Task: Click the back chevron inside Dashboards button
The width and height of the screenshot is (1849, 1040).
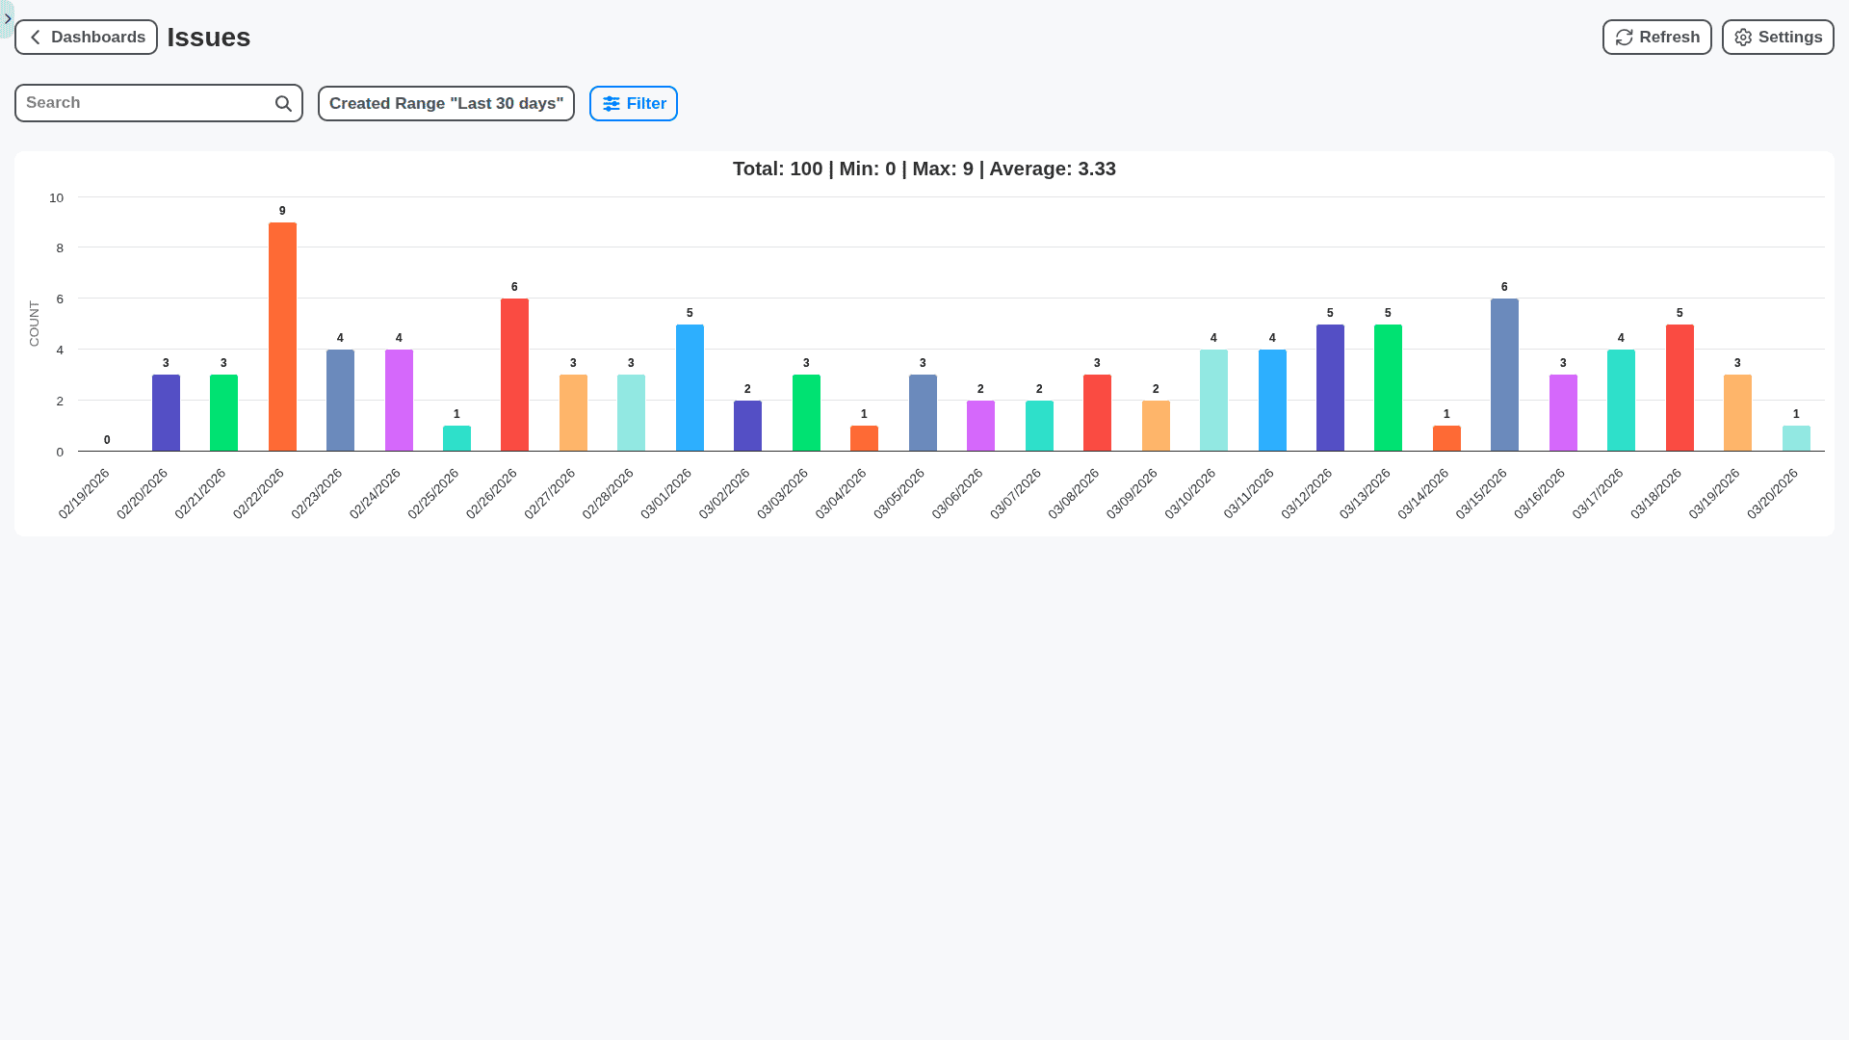Action: coord(35,37)
